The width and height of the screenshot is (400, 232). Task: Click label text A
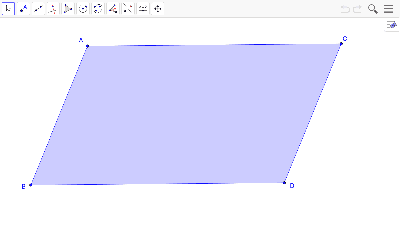point(81,40)
